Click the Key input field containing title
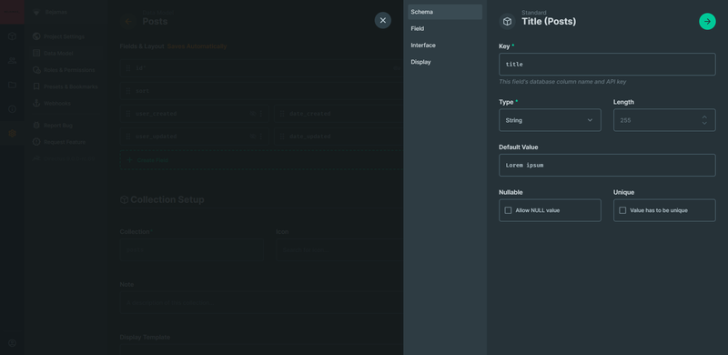This screenshot has height=355, width=728. click(x=607, y=64)
